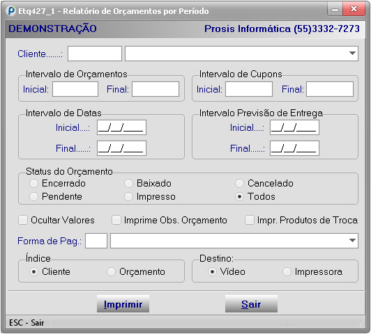Enable the Ocultar Valores checkbox
Screen dimensions: 371x334
pos(23,220)
